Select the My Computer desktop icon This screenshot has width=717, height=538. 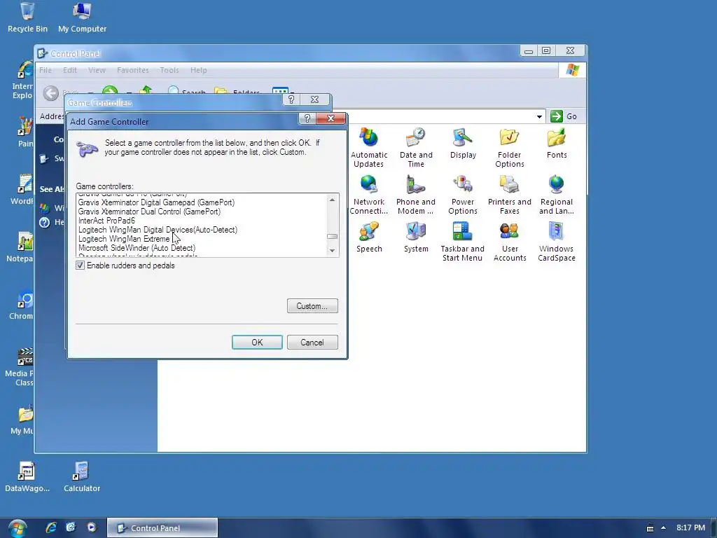[x=83, y=18]
